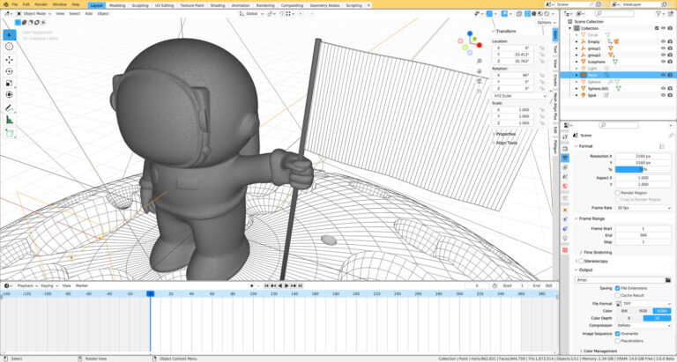Screen dimensions: 677x362
Task: Disable the Overwrite checkbox
Action: tap(618, 334)
